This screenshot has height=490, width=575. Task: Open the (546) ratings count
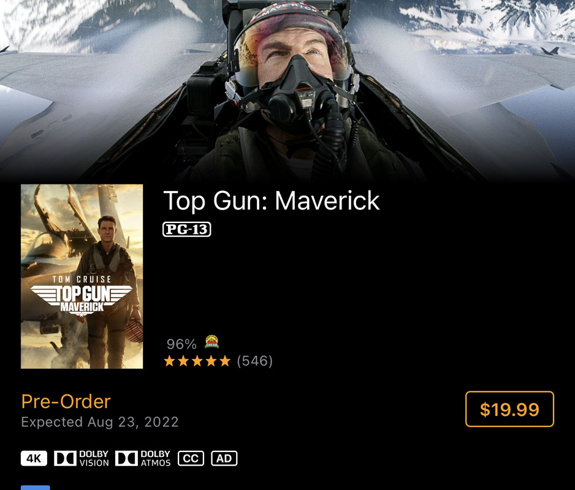coord(255,361)
